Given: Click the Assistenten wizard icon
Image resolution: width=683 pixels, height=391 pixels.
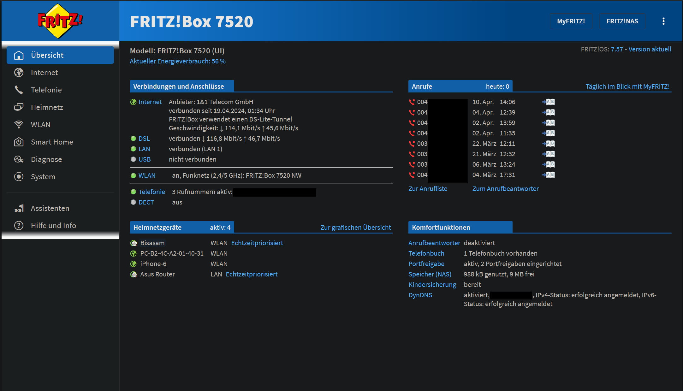Looking at the screenshot, I should pyautogui.click(x=19, y=208).
